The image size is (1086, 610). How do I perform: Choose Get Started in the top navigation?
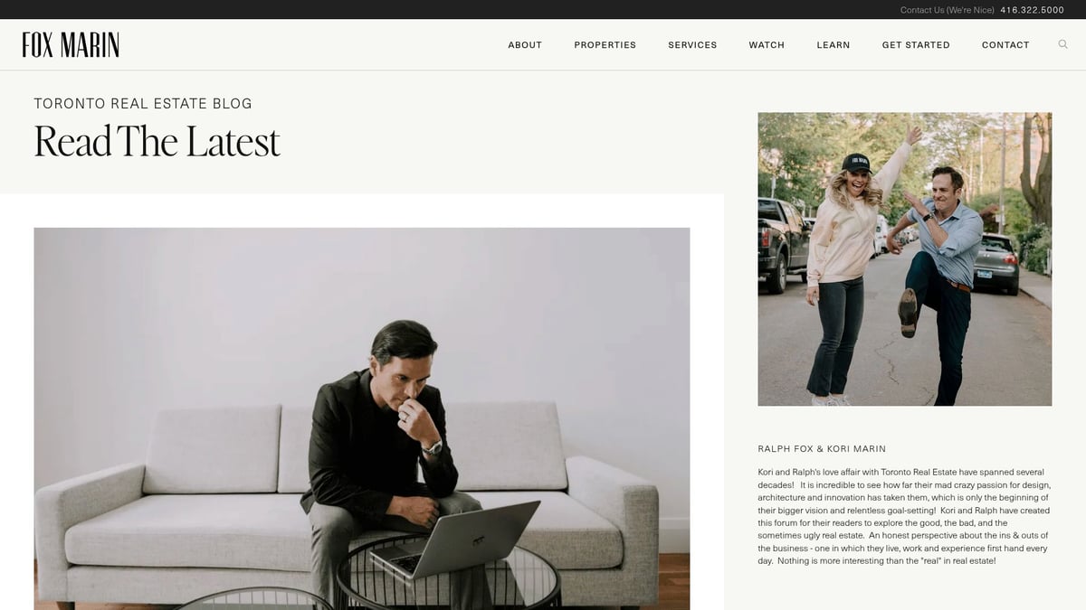[x=916, y=45]
